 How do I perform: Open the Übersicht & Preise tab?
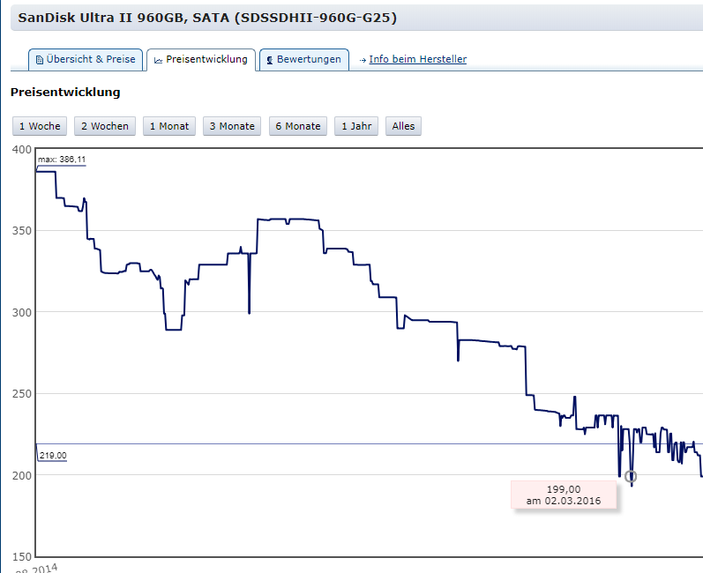click(x=86, y=60)
